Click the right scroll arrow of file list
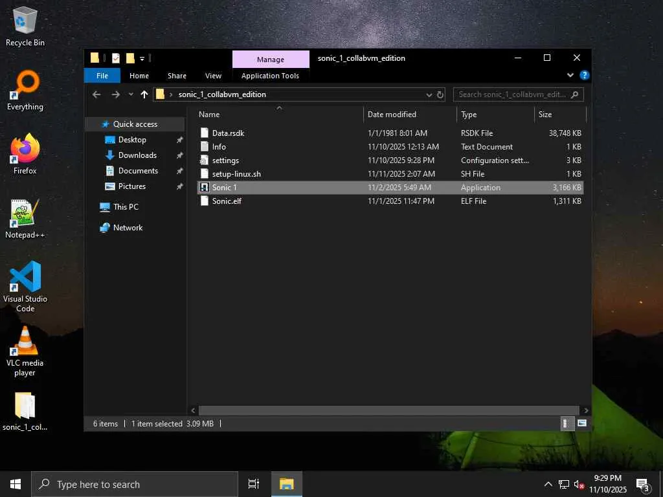Screen dimensions: 663x497 tap(585, 410)
